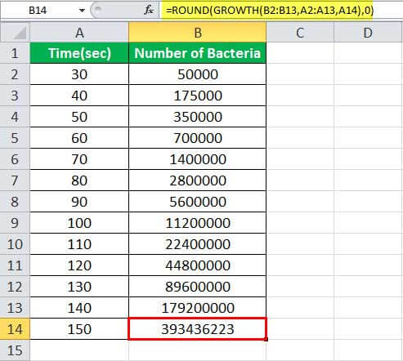Select row 1 header
403x361 pixels.
click(x=15, y=53)
